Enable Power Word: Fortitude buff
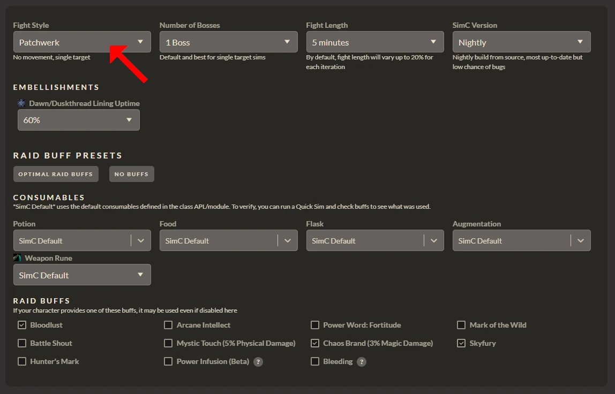This screenshot has width=615, height=394. (x=315, y=325)
